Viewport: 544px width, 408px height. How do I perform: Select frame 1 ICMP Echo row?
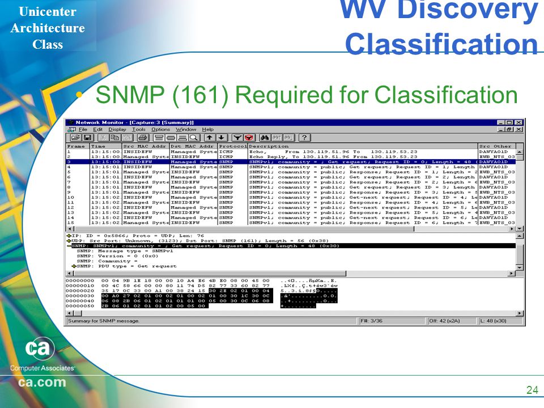pos(291,152)
